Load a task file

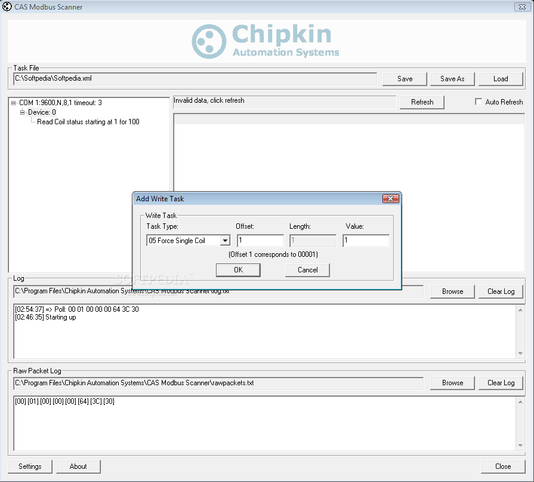[501, 79]
